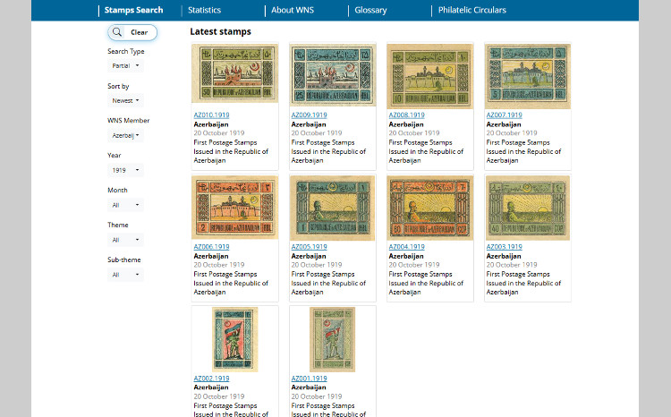Open stamp link AZ010.1919
Viewport: 671px width, 417px height.
pyautogui.click(x=211, y=115)
